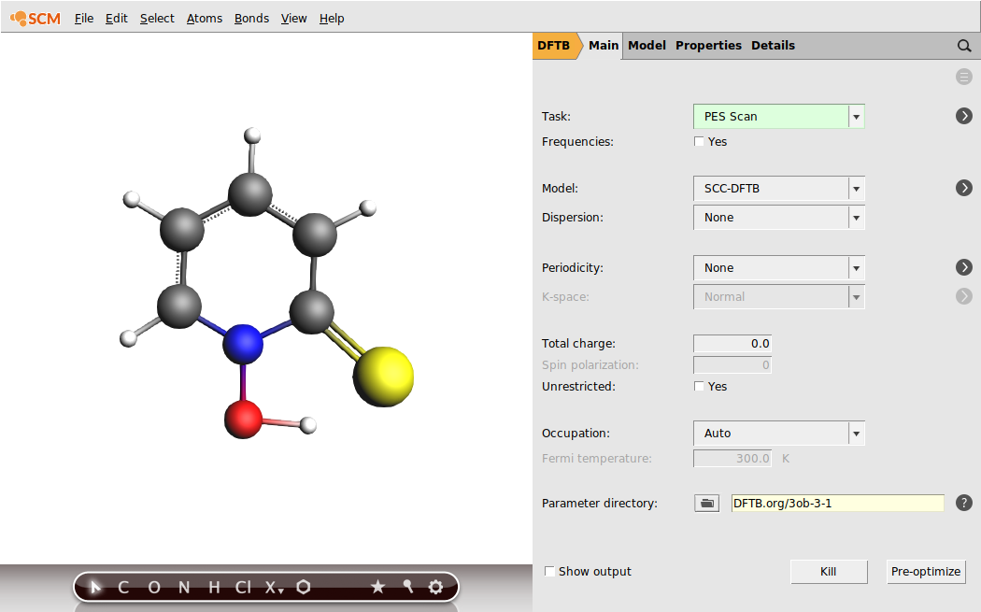Open Task details via its arrow button

click(x=964, y=116)
